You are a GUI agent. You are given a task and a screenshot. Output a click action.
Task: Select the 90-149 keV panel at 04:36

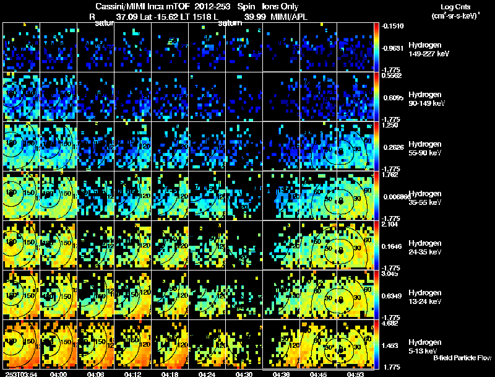click(282, 97)
